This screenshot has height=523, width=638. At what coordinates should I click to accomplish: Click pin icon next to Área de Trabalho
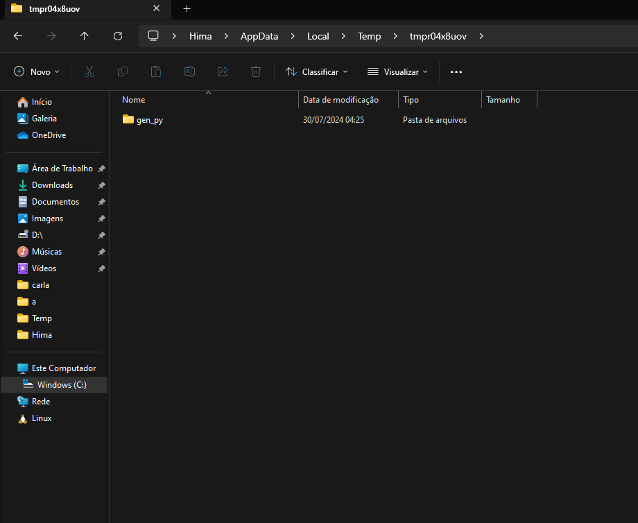click(x=102, y=169)
